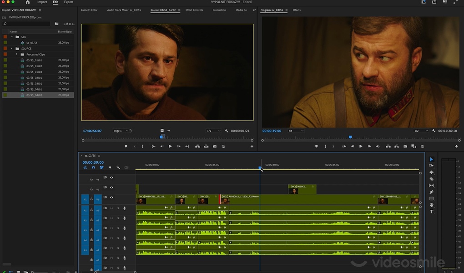This screenshot has height=273, width=464.
Task: Toggle visibility eye for track V3
Action: pos(111,177)
